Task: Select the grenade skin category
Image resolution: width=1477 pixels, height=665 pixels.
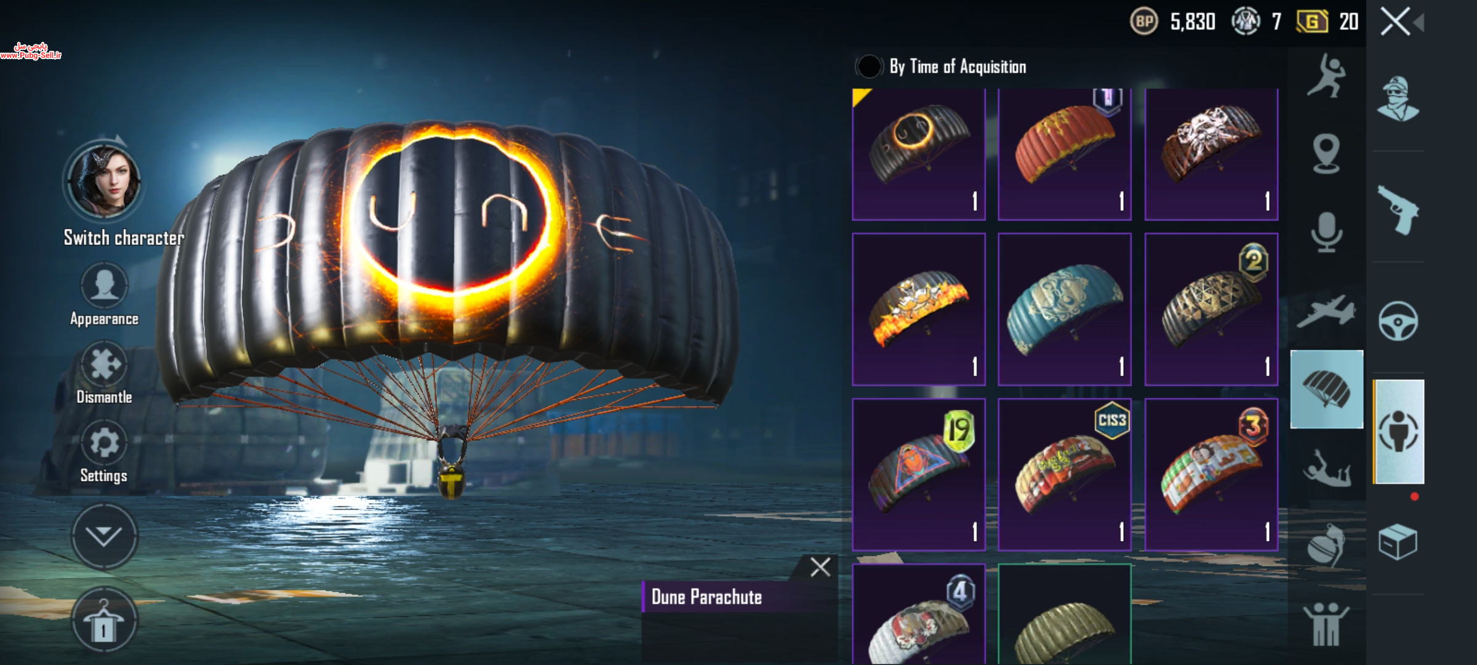Action: 1326,545
